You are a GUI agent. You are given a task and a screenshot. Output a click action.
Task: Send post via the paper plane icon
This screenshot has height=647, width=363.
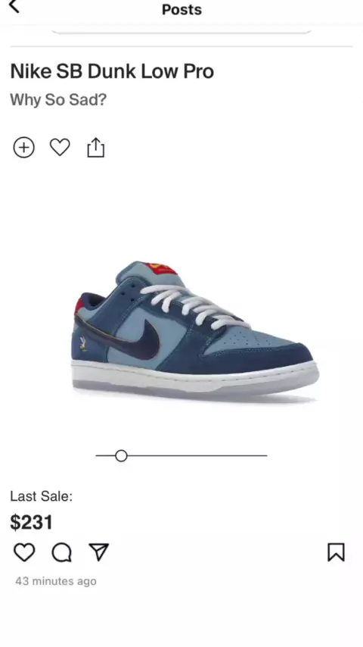99,552
